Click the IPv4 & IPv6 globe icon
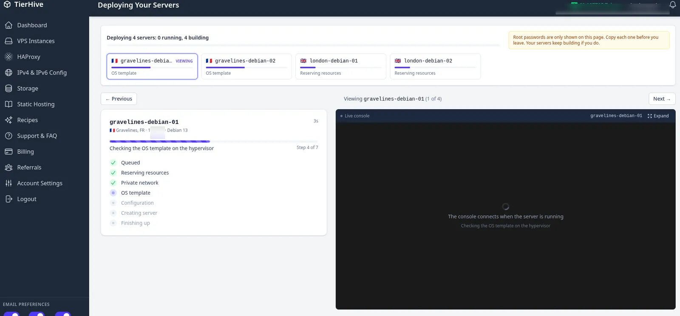This screenshot has height=316, width=680. 8,73
